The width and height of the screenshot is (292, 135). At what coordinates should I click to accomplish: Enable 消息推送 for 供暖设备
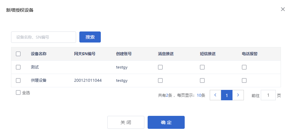[x=160, y=80]
